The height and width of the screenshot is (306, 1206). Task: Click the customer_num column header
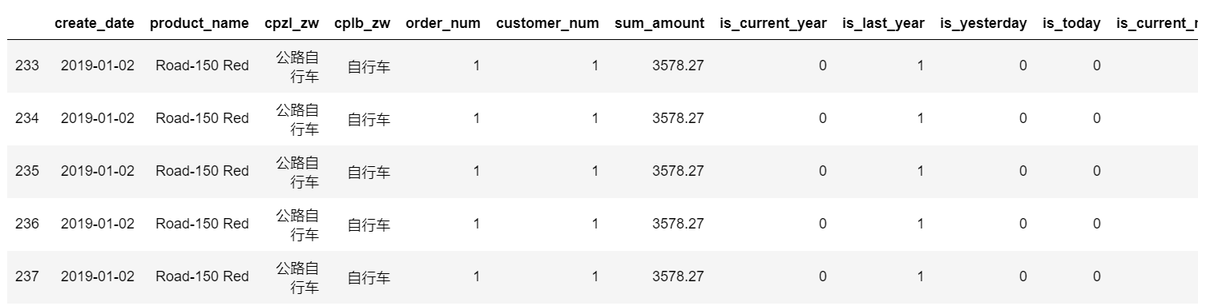pyautogui.click(x=547, y=23)
